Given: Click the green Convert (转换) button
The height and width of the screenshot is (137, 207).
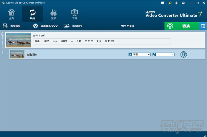Looking at the screenshot, I should (182, 26).
